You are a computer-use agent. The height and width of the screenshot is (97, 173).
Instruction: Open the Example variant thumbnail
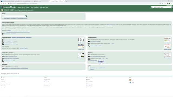point(167,55)
